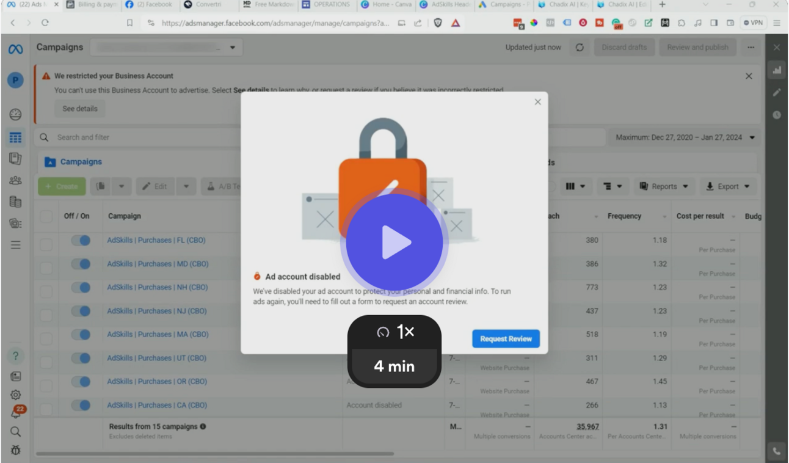The width and height of the screenshot is (789, 463).
Task: Refresh data with the reload icon near Updated just now
Action: pos(579,47)
